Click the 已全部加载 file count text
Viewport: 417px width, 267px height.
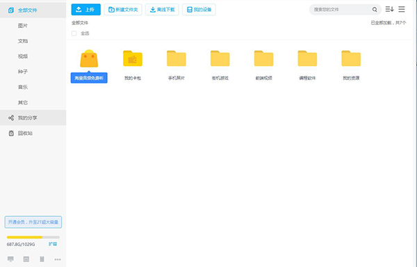tap(389, 23)
